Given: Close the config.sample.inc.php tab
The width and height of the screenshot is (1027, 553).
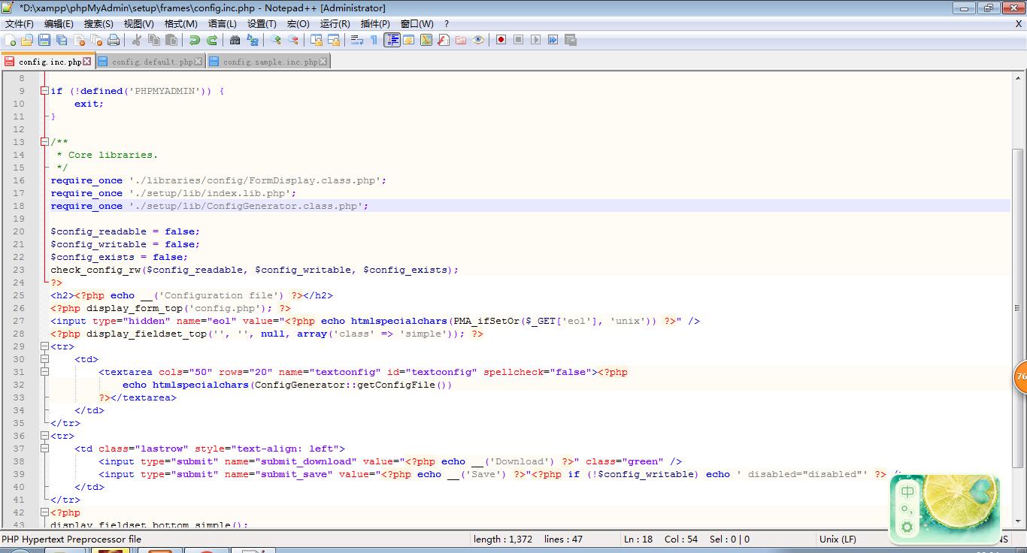Looking at the screenshot, I should coord(323,62).
